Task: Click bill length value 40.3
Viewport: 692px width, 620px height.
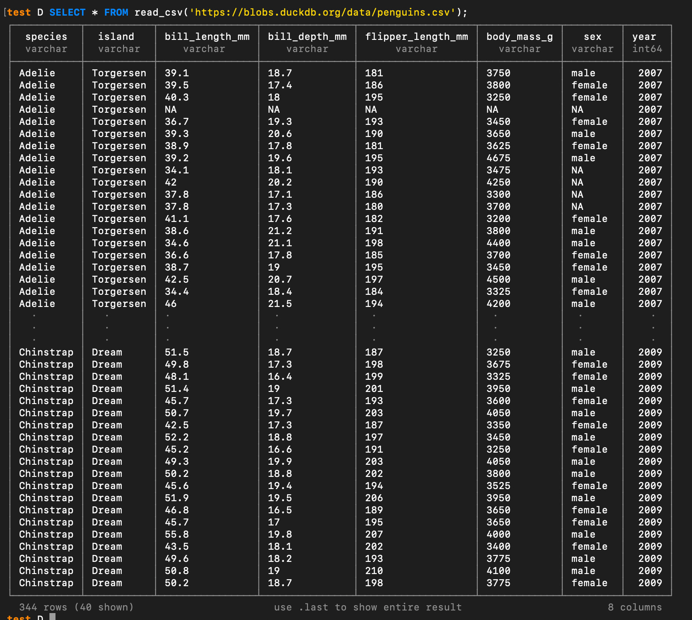Action: tap(177, 97)
